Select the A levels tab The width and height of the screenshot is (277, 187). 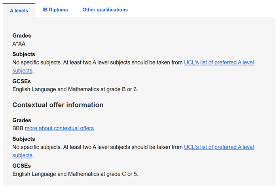pos(19,11)
